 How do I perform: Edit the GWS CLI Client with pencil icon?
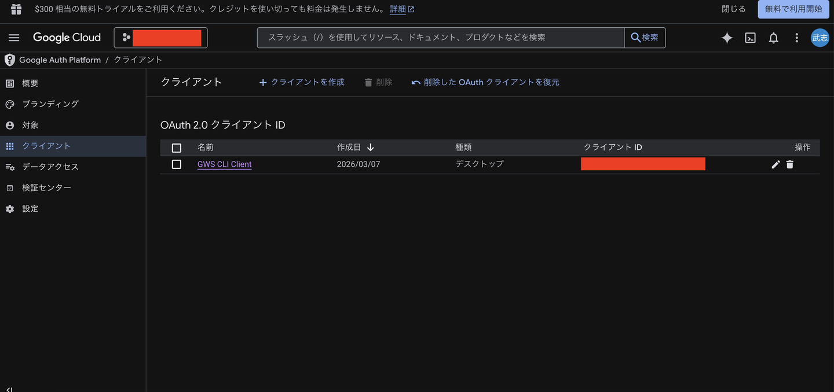click(776, 164)
